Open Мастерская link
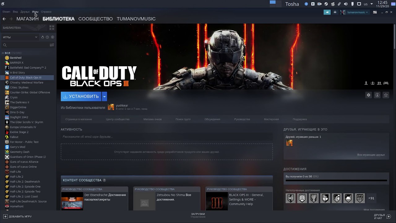 coord(271,119)
